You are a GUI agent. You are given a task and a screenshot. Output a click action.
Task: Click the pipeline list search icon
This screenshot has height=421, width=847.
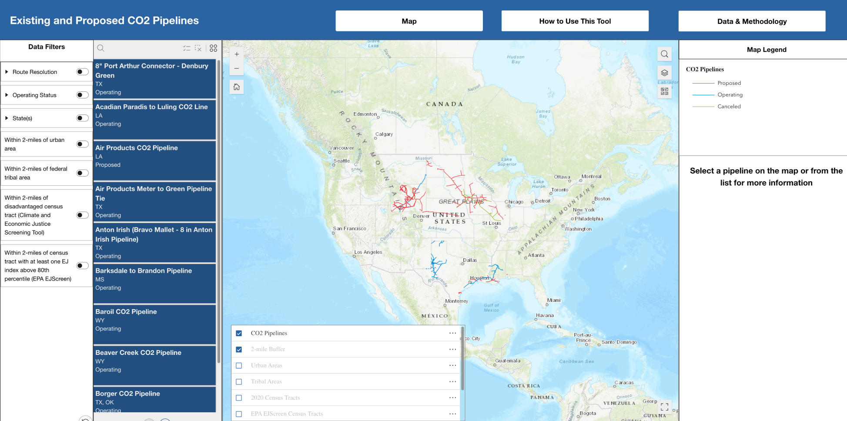(101, 48)
